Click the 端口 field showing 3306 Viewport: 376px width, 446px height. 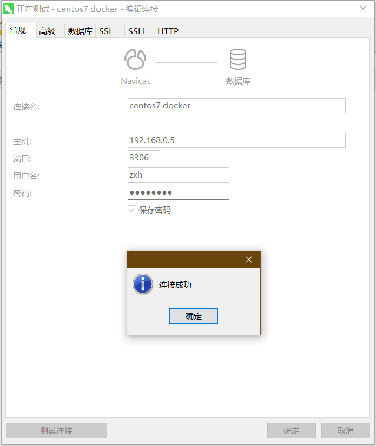[x=144, y=158]
